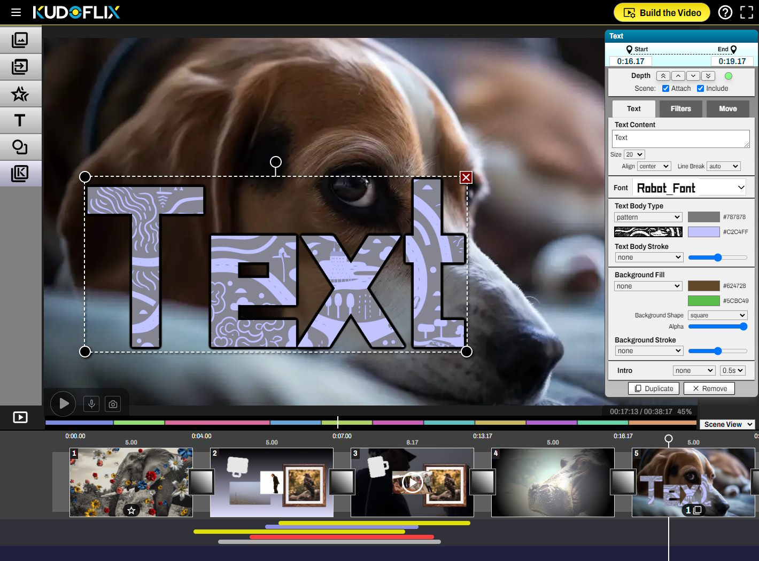This screenshot has height=561, width=759.
Task: Open the shapes tool in sidebar
Action: (x=20, y=147)
